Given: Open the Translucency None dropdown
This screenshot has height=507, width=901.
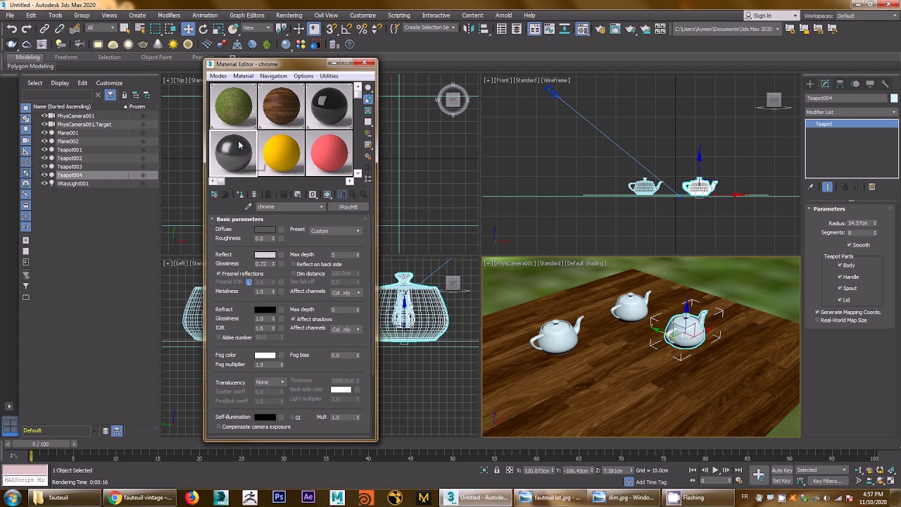Looking at the screenshot, I should pyautogui.click(x=270, y=382).
